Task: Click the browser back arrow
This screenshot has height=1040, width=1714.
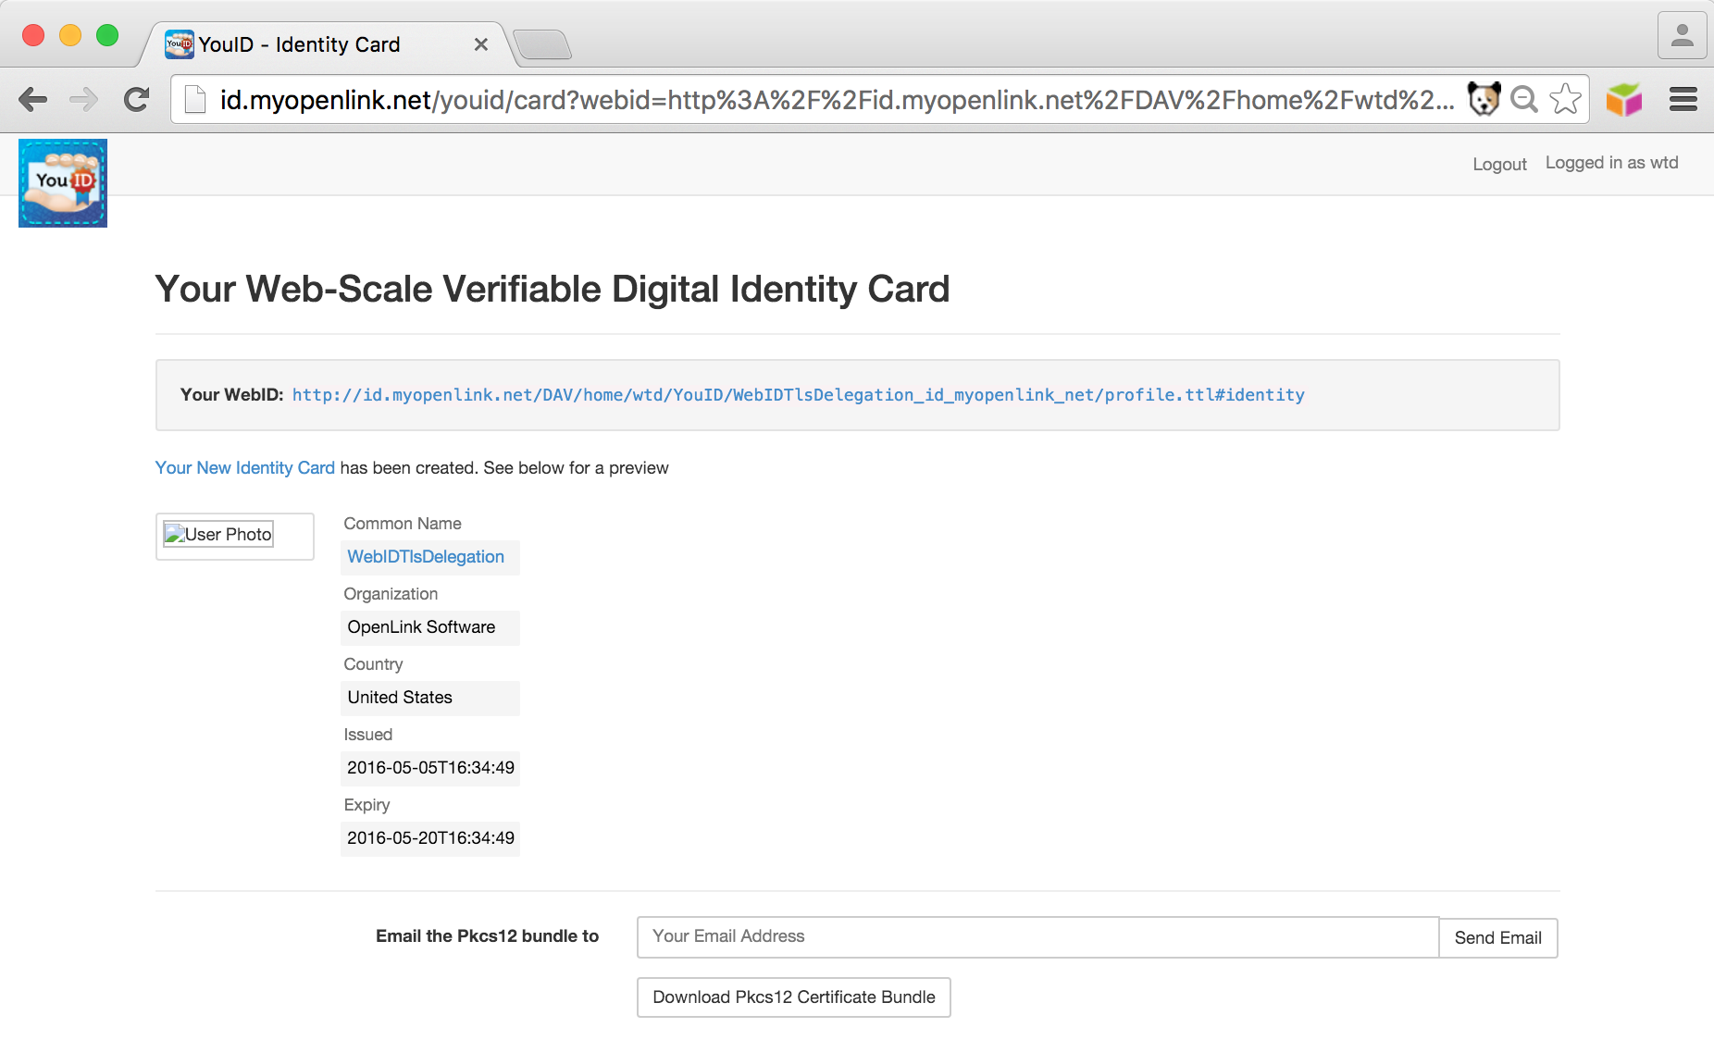Action: pos(33,100)
